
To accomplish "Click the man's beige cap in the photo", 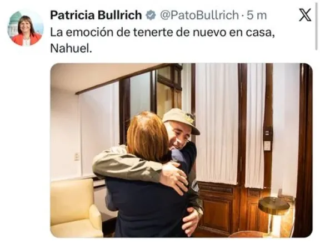I will pos(181,120).
